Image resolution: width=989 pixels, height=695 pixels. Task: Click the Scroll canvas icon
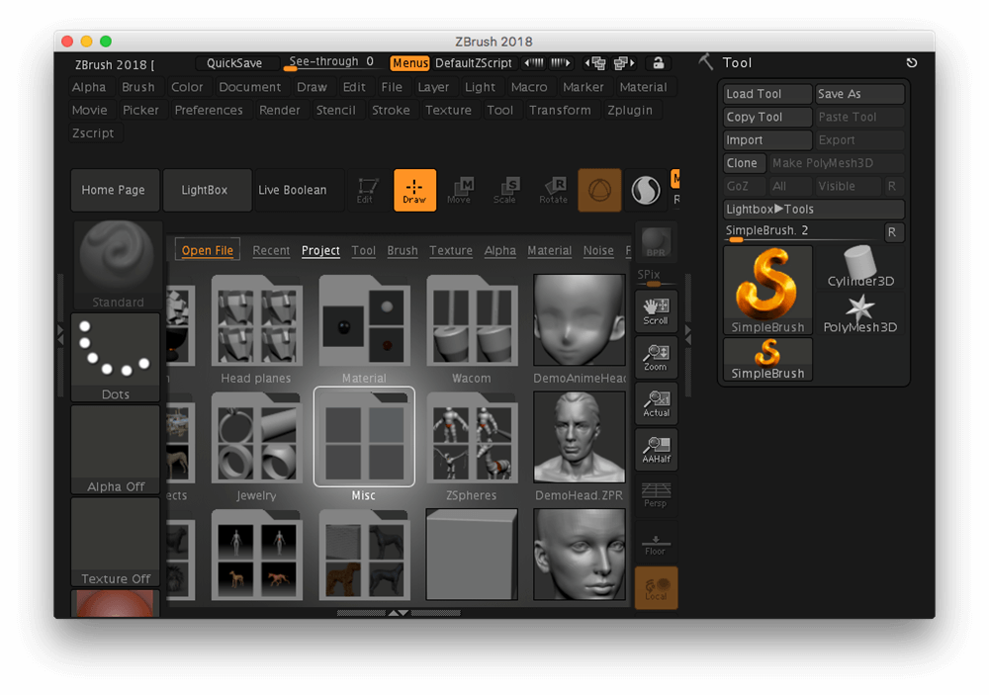point(656,311)
